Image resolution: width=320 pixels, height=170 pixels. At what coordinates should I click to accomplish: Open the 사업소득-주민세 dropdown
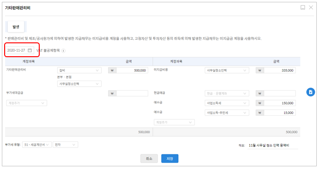point(227,112)
